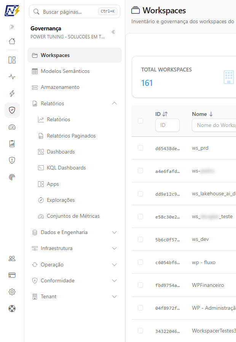Click workspace name WPFinanceiro
The height and width of the screenshot is (342, 236).
point(208,285)
